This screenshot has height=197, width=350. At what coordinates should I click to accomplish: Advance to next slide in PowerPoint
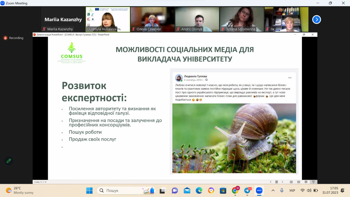282,182
